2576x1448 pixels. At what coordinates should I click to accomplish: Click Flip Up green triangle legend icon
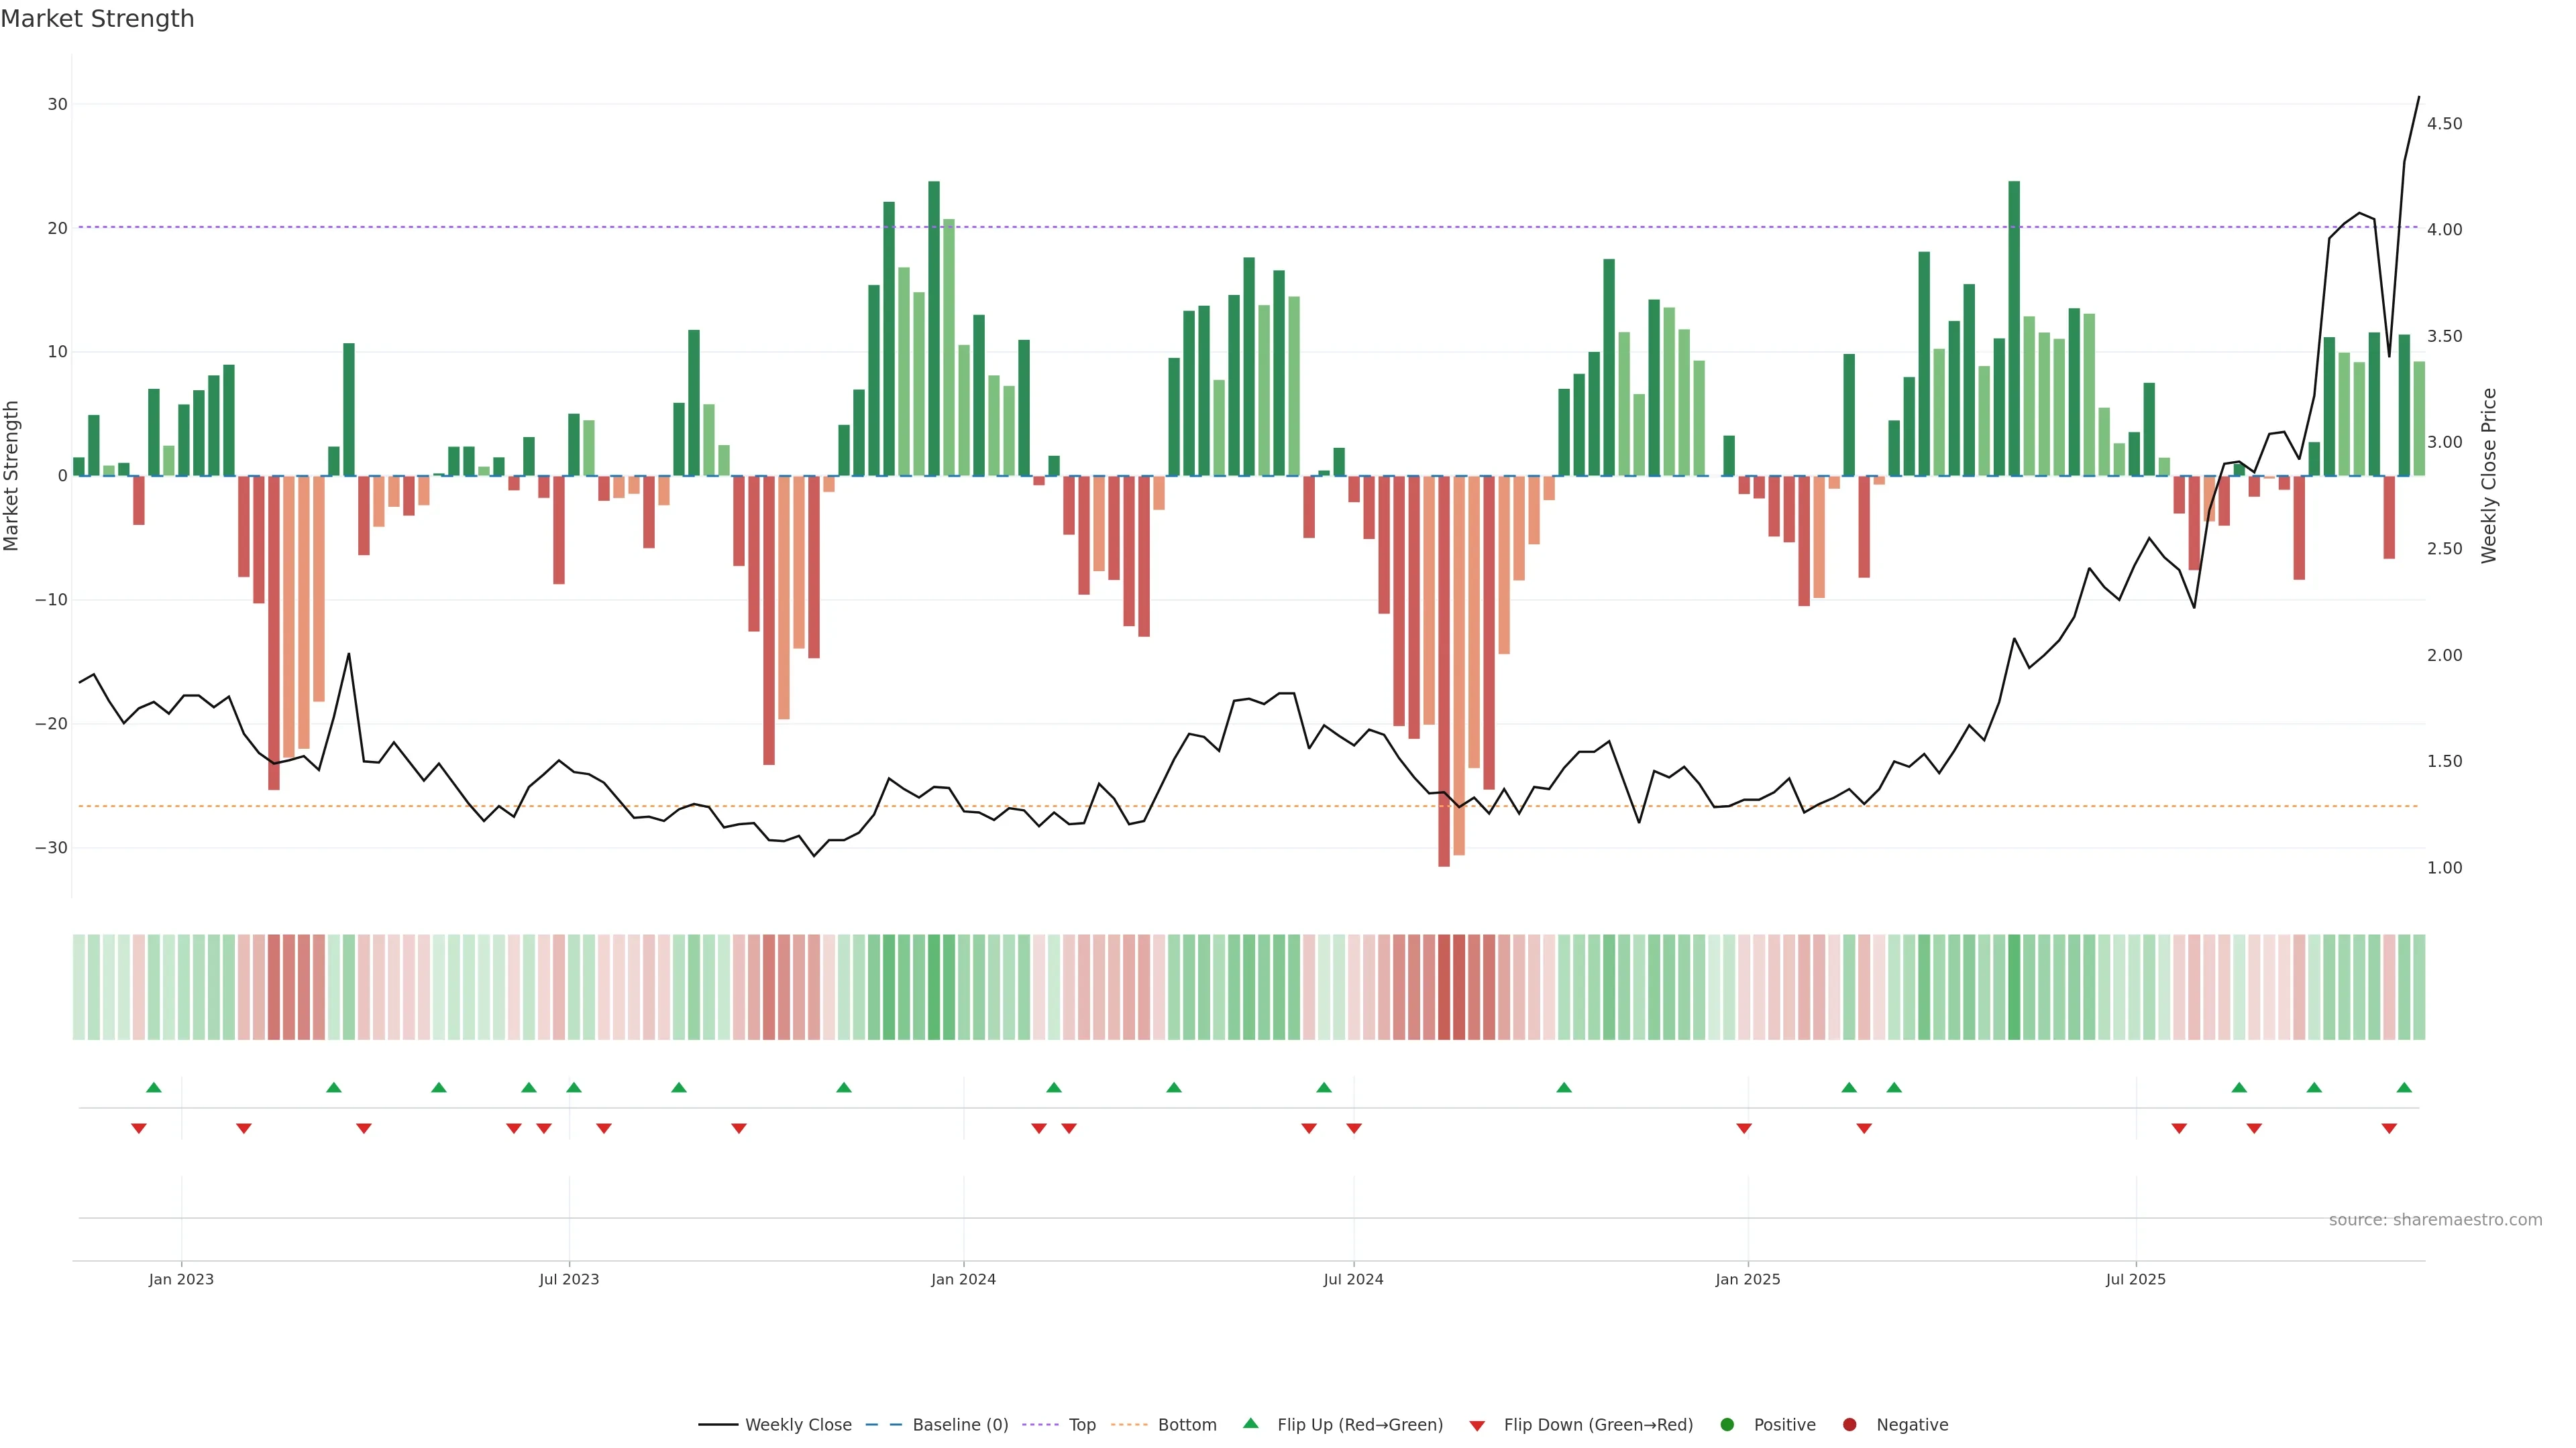click(1250, 1424)
